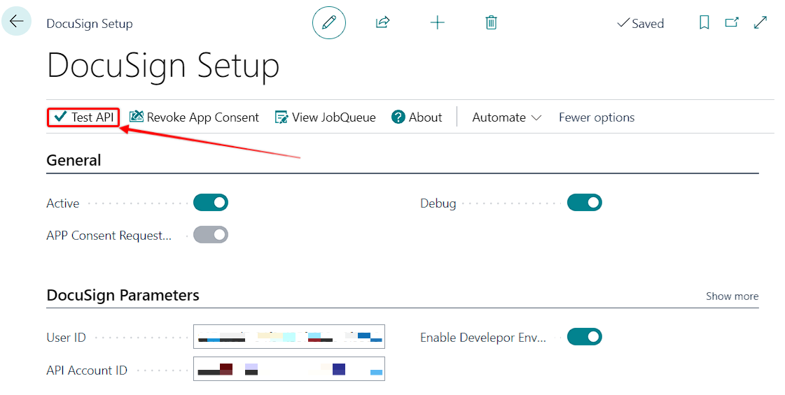Run the Test API action
Screen dimensions: 785x395
(x=83, y=117)
